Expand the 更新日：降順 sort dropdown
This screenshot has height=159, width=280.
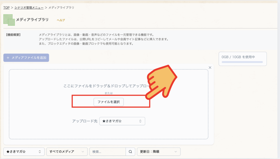[159, 152]
